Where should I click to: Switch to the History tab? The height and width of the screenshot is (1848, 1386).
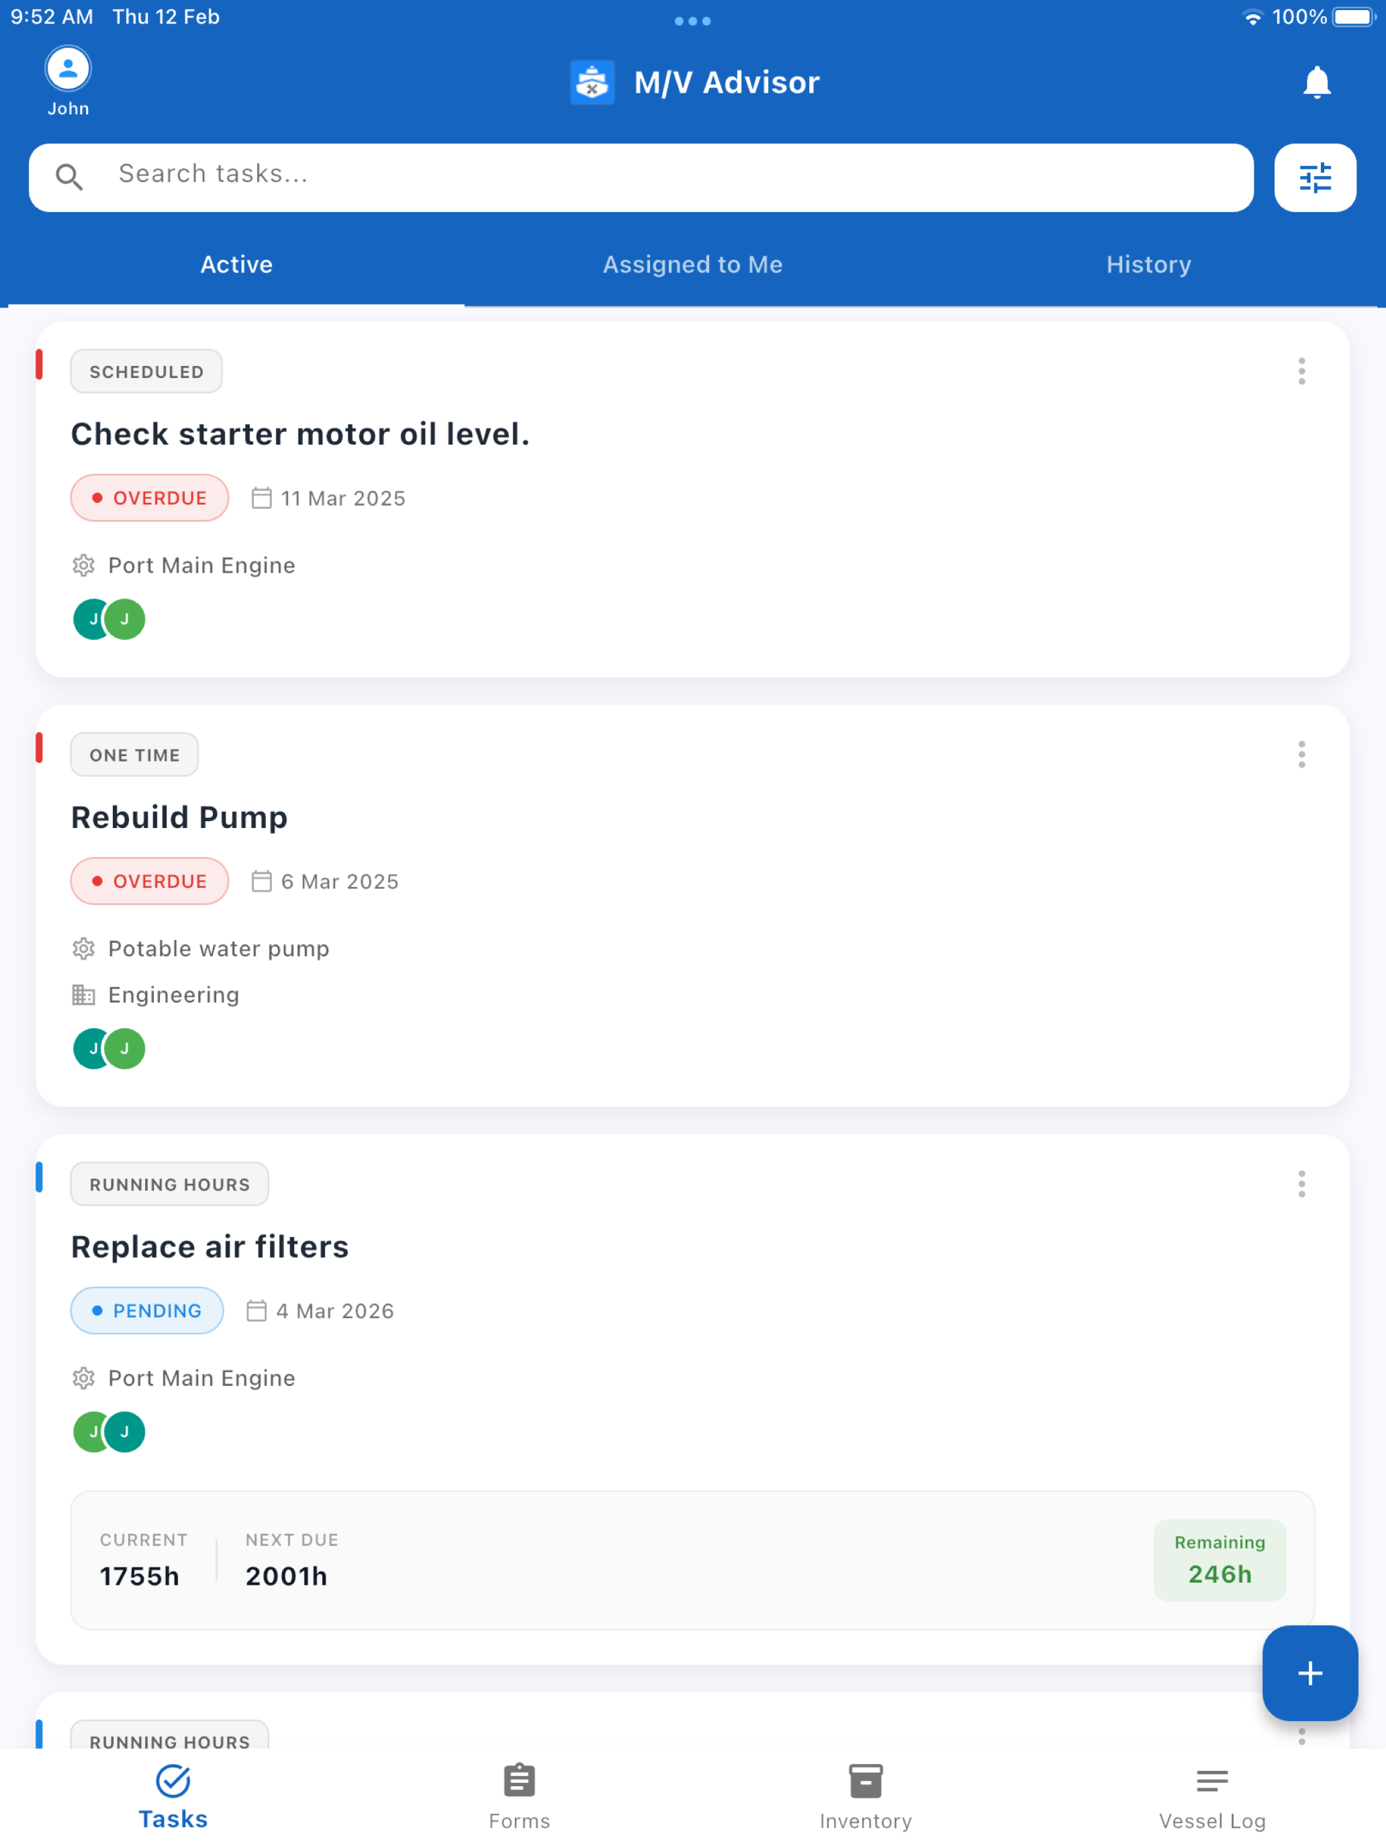1148,265
